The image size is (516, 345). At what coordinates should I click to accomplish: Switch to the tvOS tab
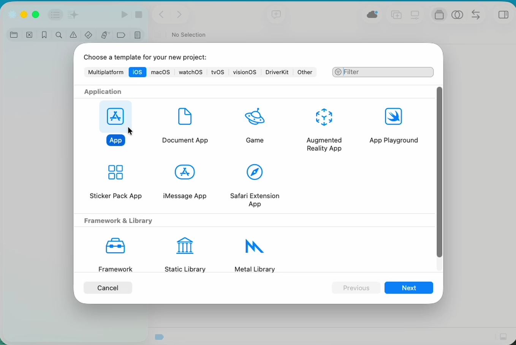point(218,72)
